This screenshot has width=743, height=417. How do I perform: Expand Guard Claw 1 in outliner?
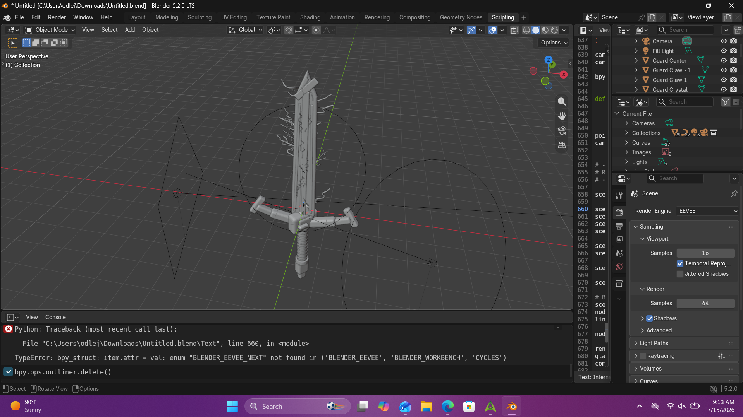(636, 80)
